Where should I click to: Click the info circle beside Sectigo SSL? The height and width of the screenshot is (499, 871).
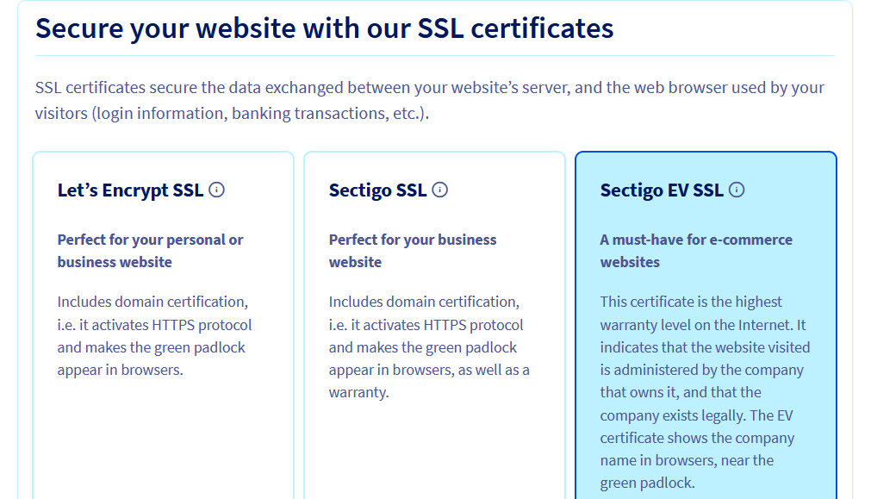[441, 190]
